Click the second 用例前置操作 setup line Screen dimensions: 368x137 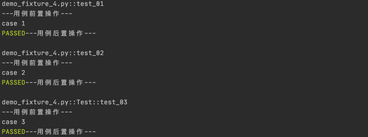click(37, 63)
